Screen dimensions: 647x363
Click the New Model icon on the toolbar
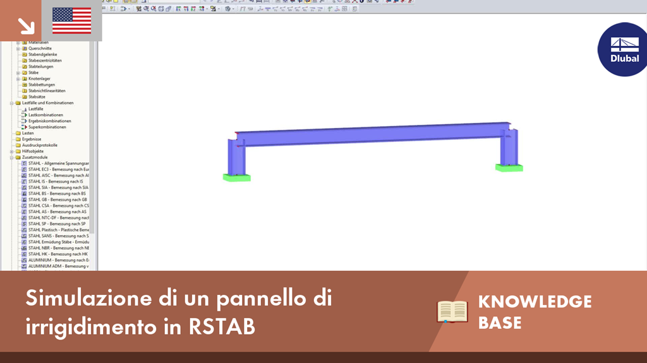(103, 3)
